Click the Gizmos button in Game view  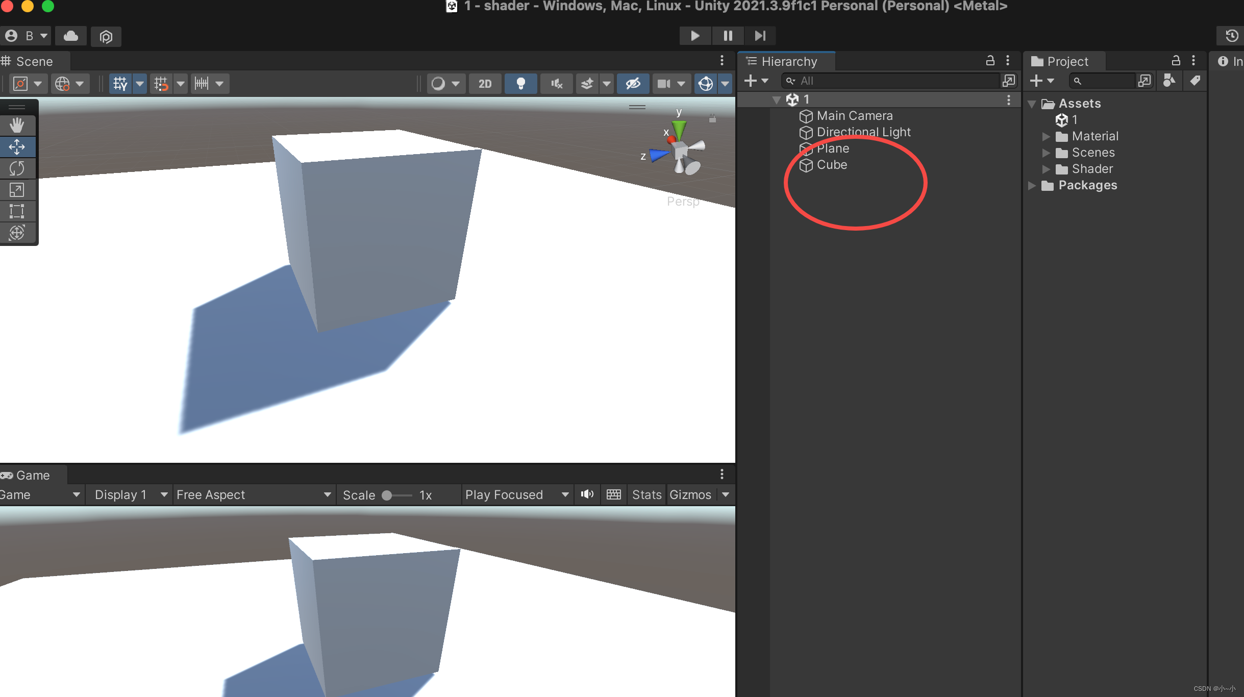690,494
